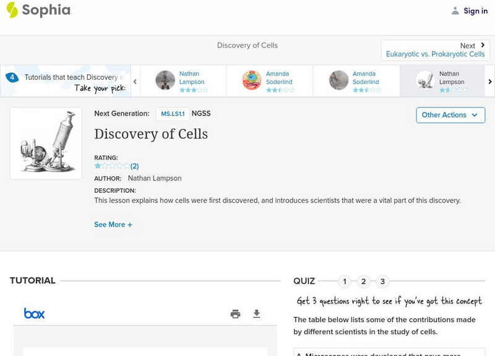
Task: Go to quiz question 1
Action: point(345,282)
